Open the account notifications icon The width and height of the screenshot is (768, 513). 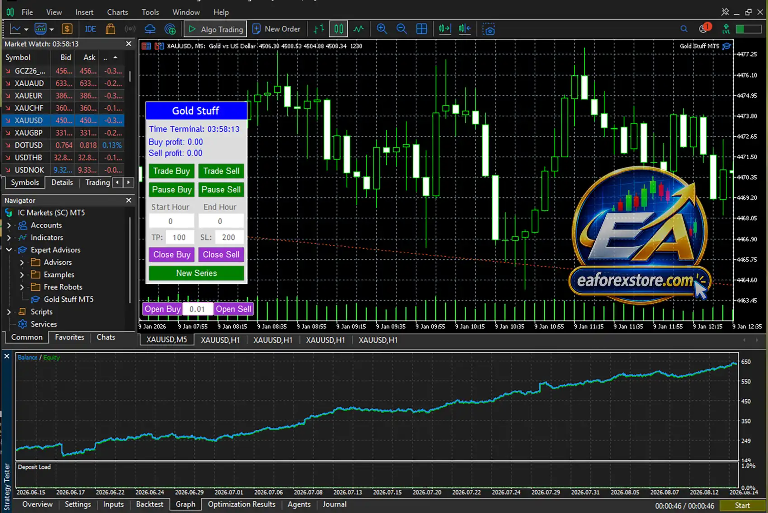[x=704, y=28]
